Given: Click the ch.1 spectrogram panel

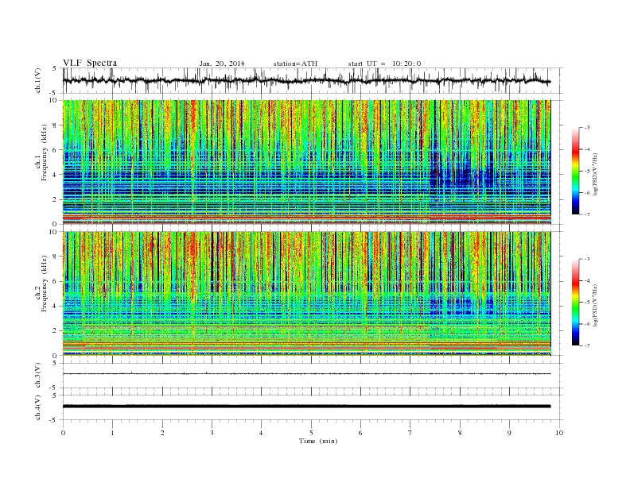Looking at the screenshot, I should coord(306,162).
